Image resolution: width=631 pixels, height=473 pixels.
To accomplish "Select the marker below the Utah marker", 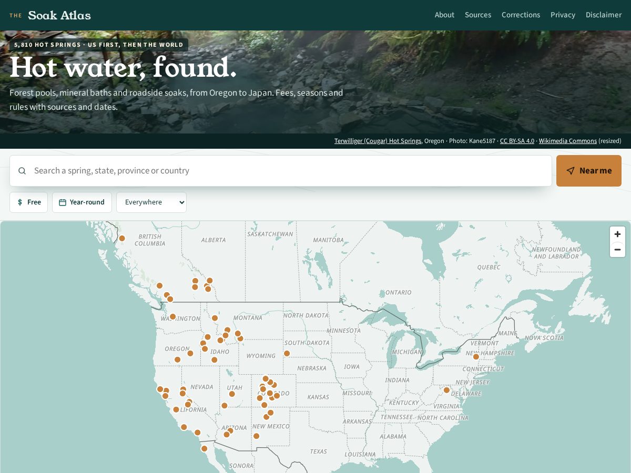I will point(225,405).
